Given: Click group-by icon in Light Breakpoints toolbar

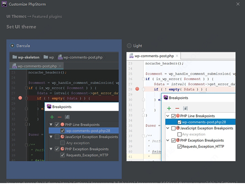Looking at the screenshot, I should point(185,108).
